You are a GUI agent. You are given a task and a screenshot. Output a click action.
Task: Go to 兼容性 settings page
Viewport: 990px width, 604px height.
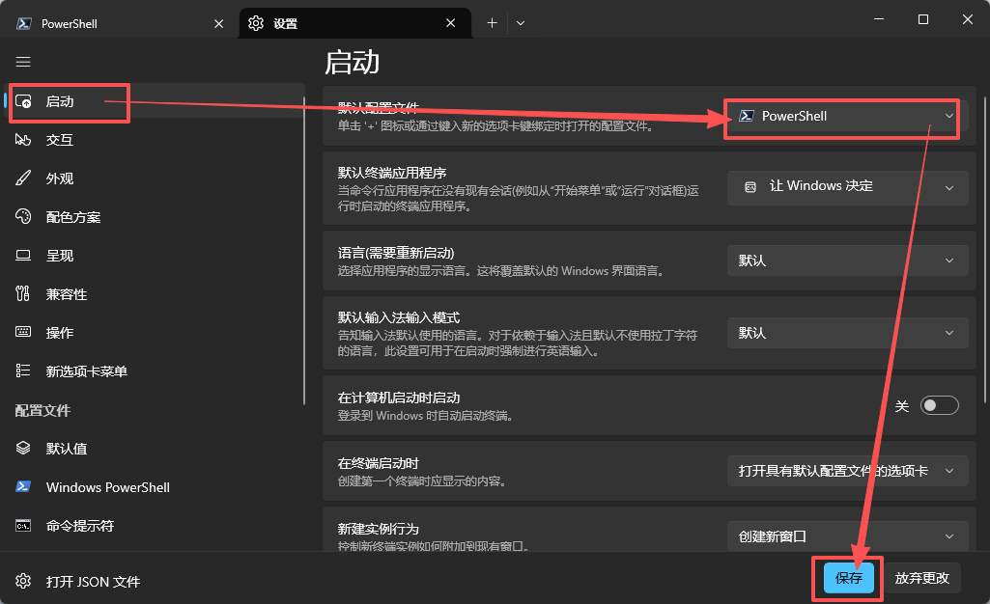pyautogui.click(x=155, y=294)
